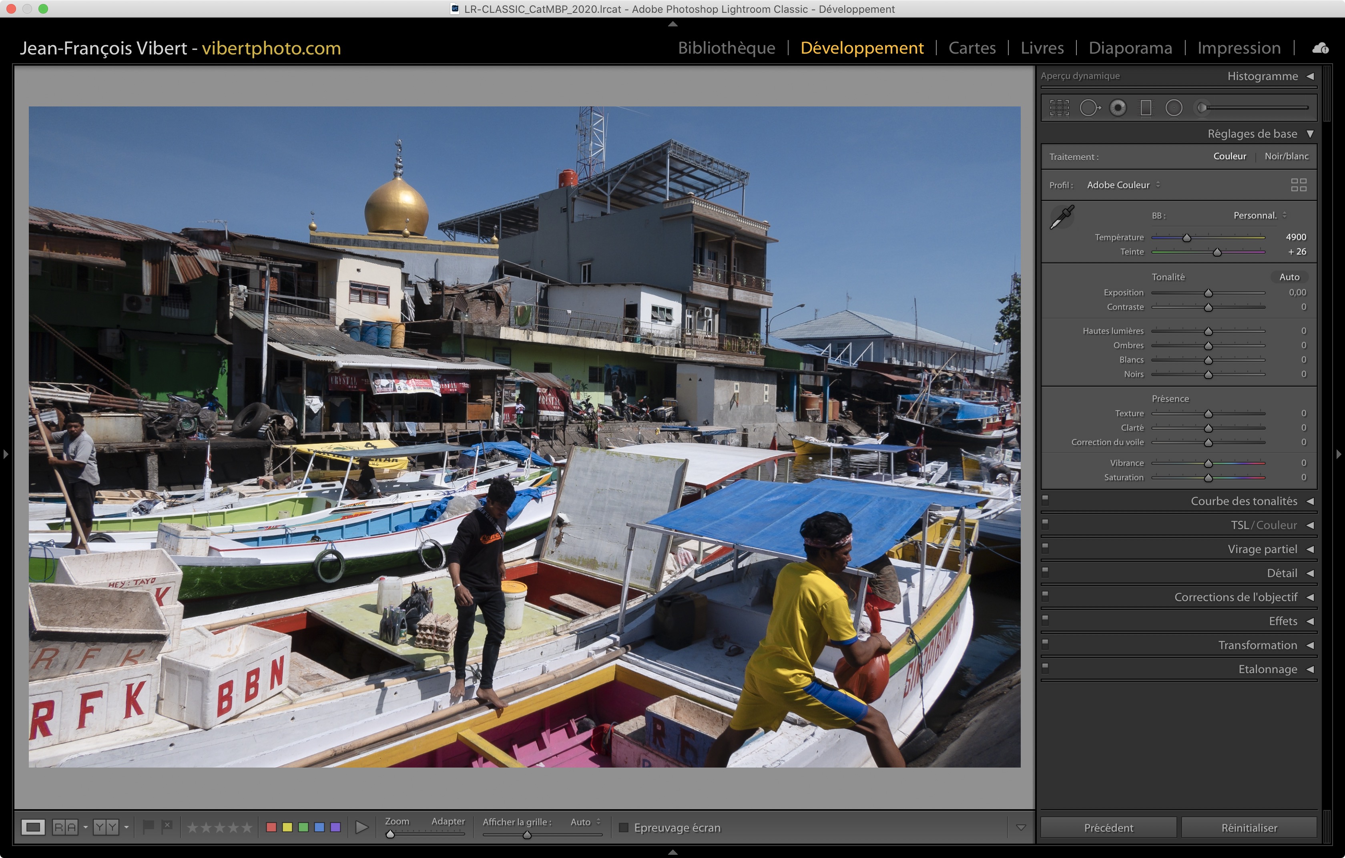Switch treatment to Noir/blanc

coord(1286,156)
